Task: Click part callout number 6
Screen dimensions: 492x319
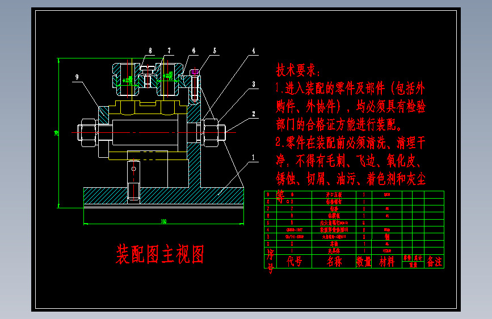Action: coord(194,51)
